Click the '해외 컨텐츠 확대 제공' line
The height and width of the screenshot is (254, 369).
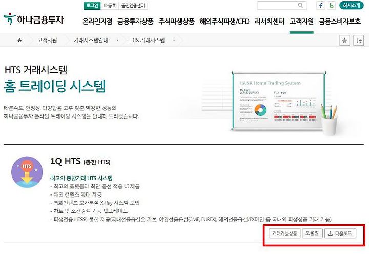76,194
